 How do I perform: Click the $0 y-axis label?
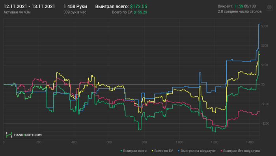[x=263, y=84]
